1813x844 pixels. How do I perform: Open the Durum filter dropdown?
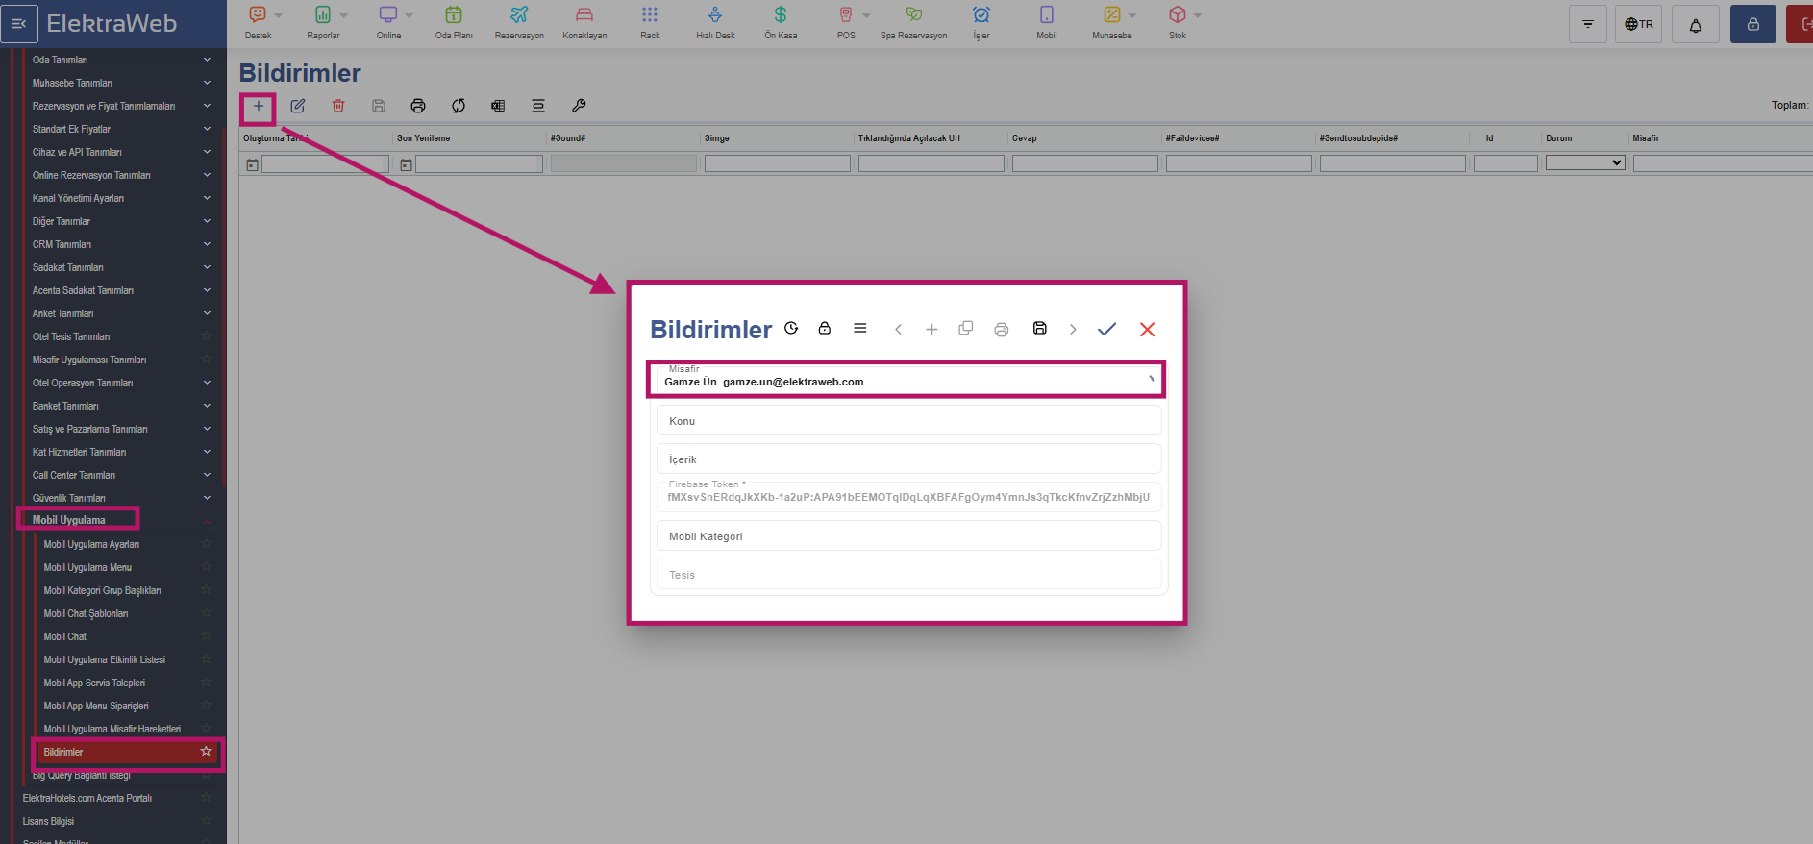click(x=1584, y=163)
